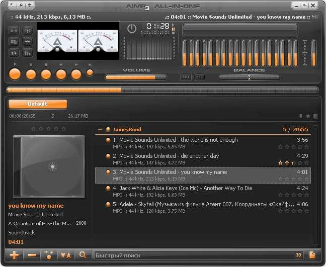Image resolution: width=326 pixels, height=267 pixels.
Task: Toggle the button right of A-B repeat
Action: pyautogui.click(x=28, y=31)
